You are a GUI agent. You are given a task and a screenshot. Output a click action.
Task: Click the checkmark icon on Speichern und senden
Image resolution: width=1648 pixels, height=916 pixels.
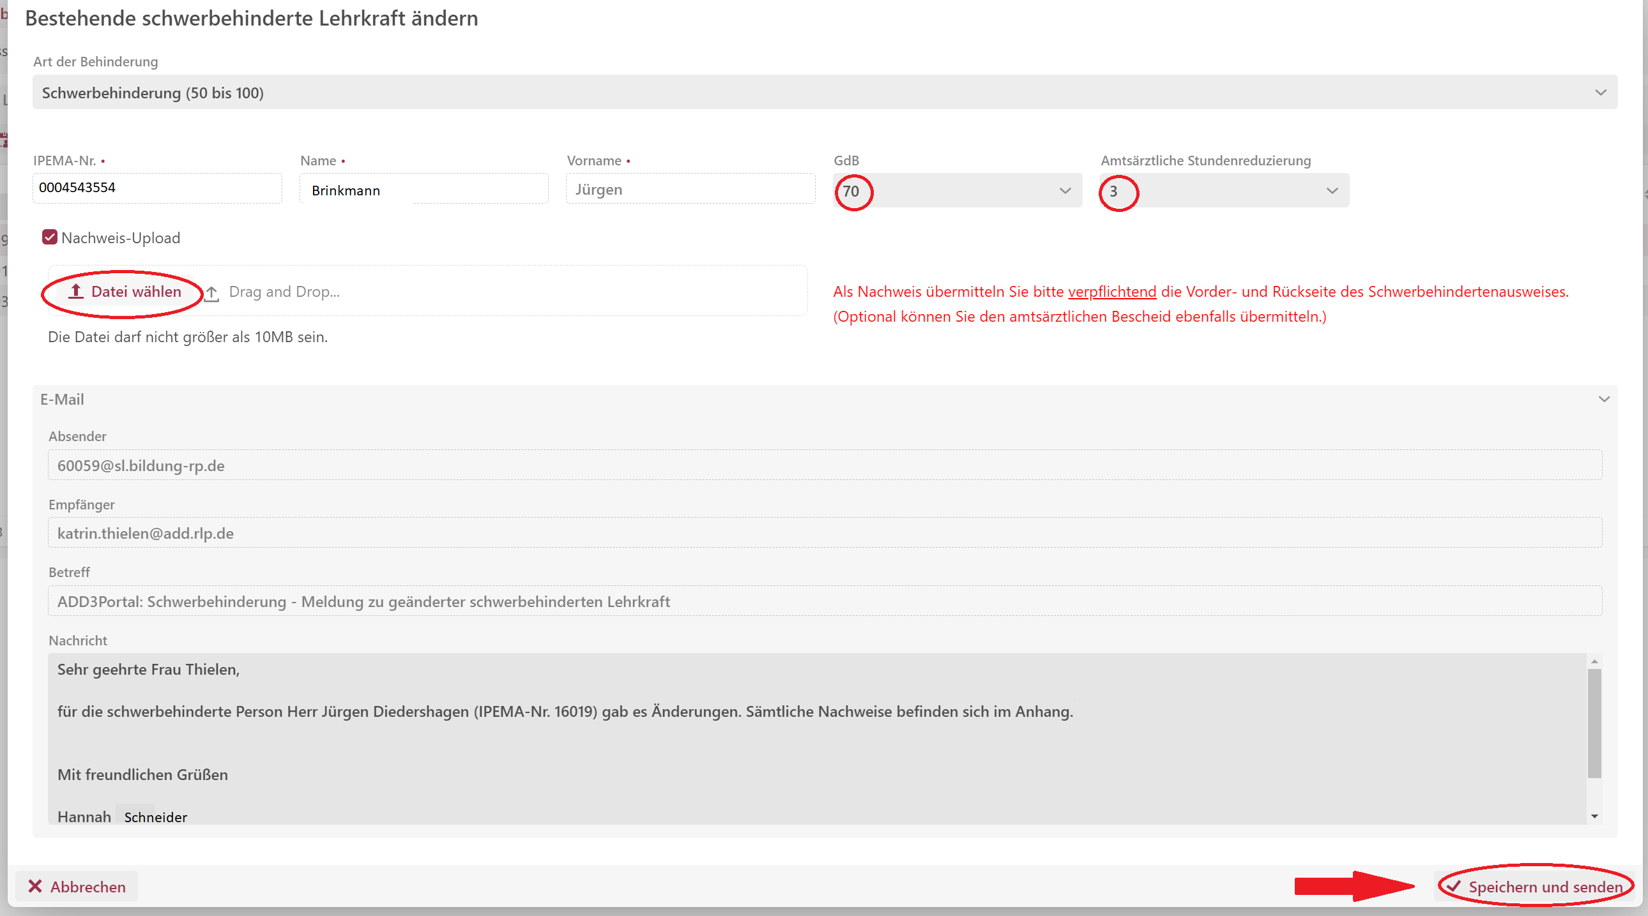pyautogui.click(x=1454, y=886)
